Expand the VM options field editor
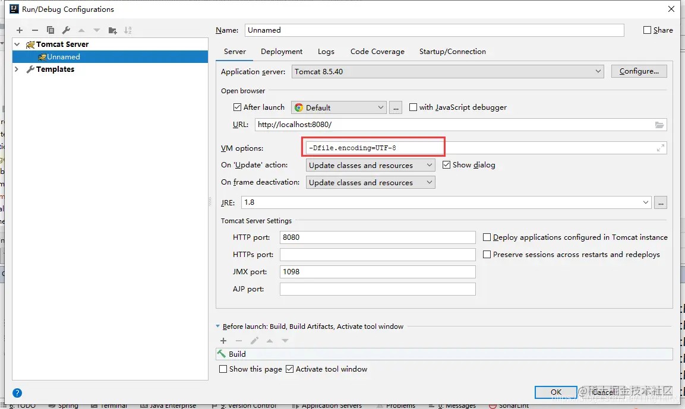685x409 pixels. [661, 148]
